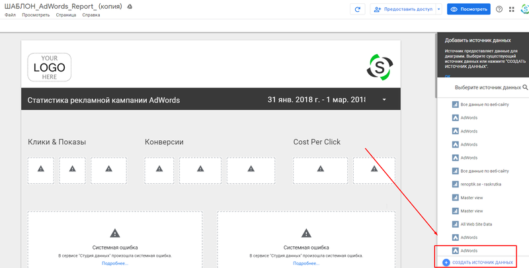Click the refresh data icon button
The height and width of the screenshot is (268, 529).
coord(358,9)
